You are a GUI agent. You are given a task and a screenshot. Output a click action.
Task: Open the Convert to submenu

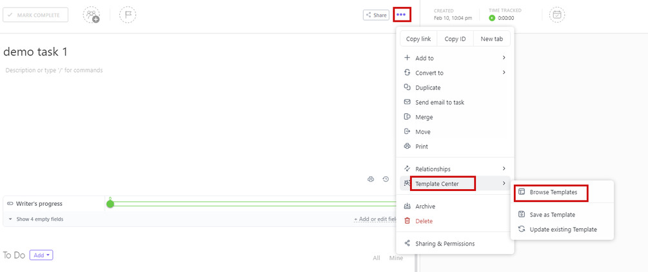(x=455, y=73)
